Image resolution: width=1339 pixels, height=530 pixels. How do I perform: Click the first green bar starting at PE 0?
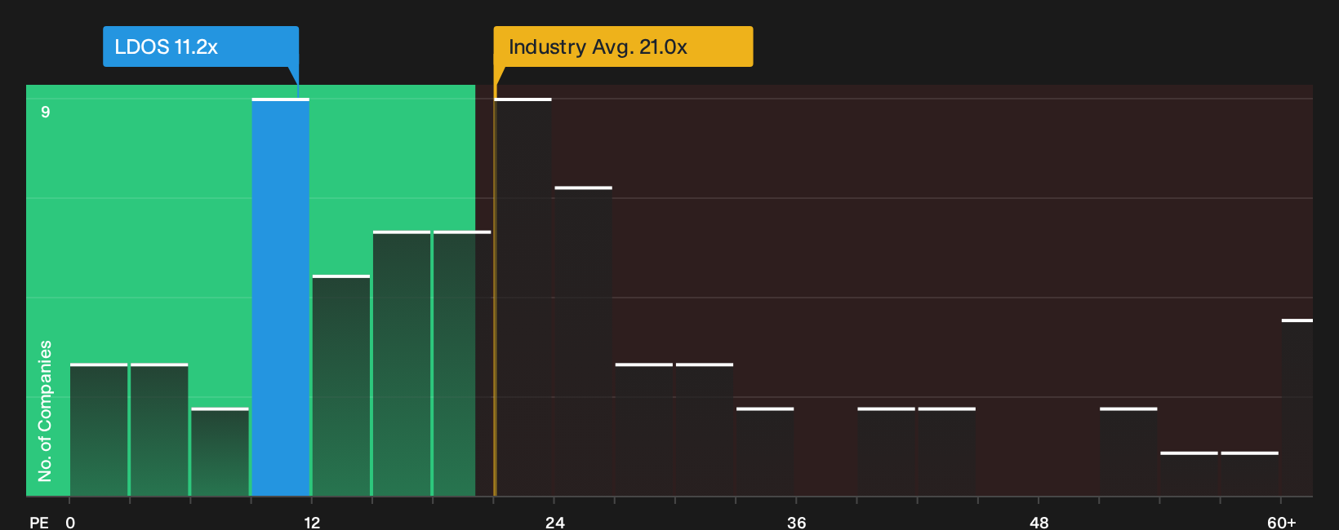click(x=99, y=430)
